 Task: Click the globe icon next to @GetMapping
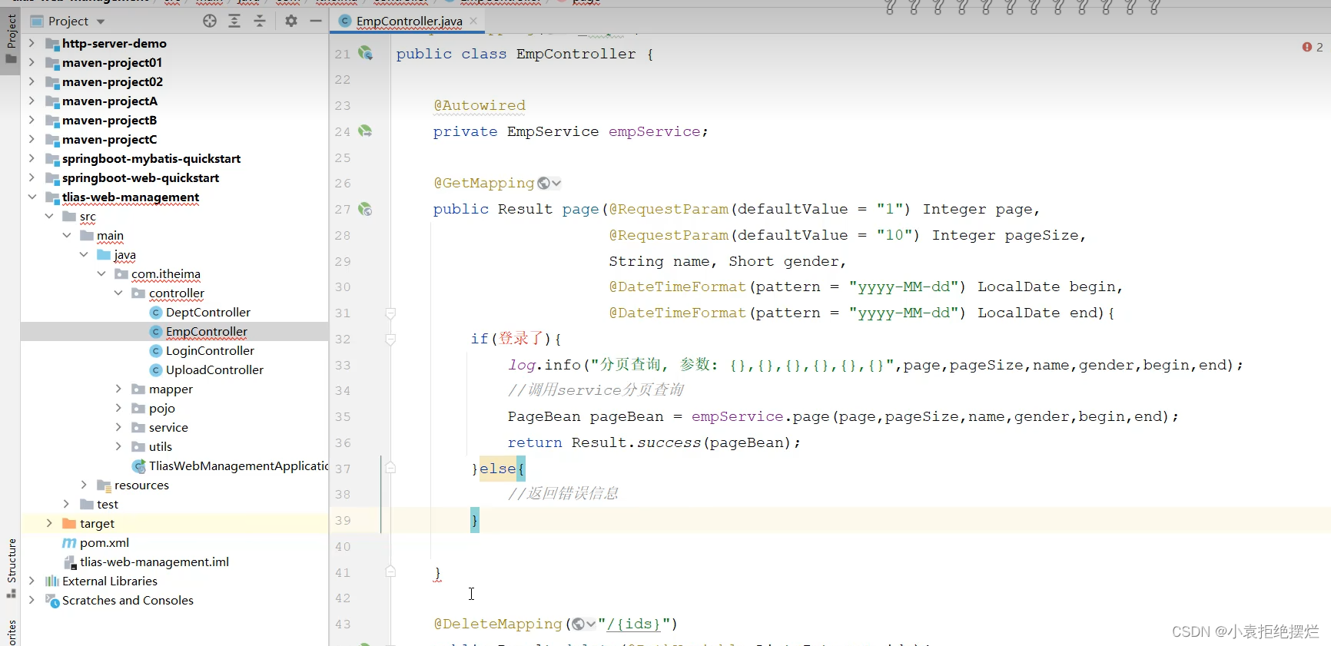click(x=543, y=183)
